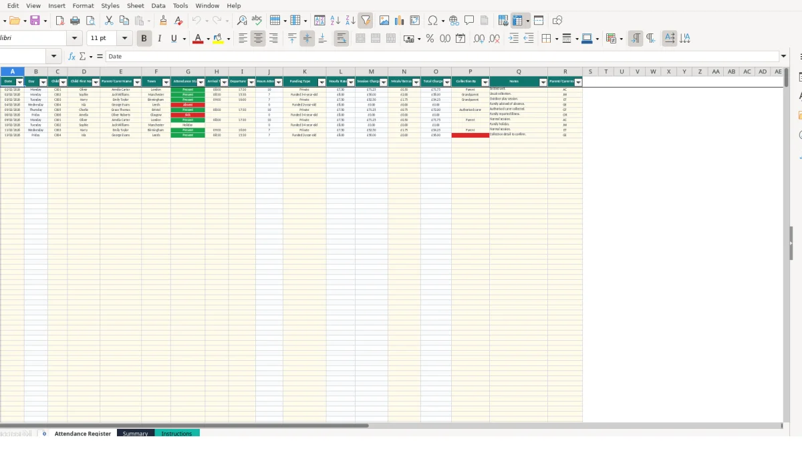Activate Clone Formatting paintbrush
Viewport: 802px width, 451px height.
coord(163,21)
